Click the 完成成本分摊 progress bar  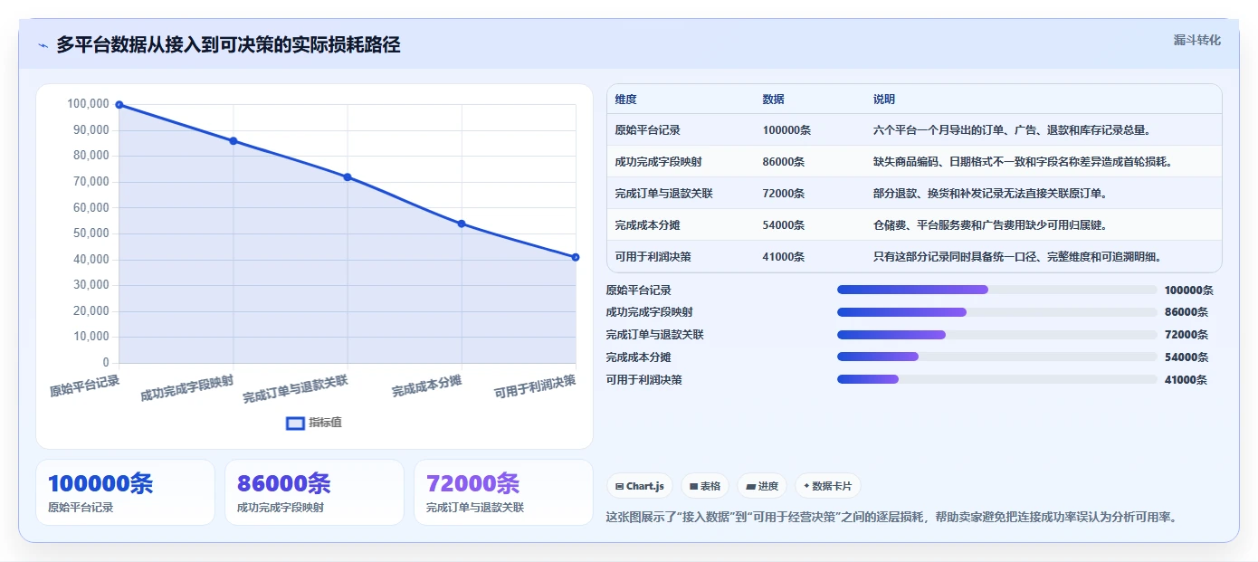pyautogui.click(x=997, y=357)
